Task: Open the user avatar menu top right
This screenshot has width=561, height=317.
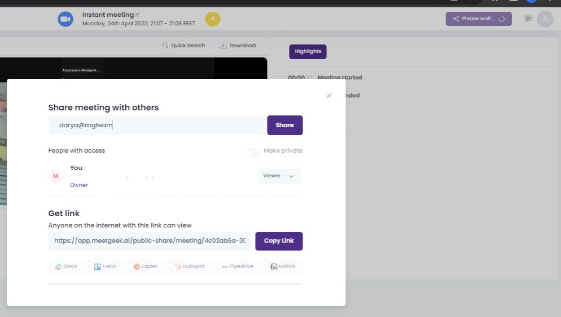Action: tap(545, 19)
